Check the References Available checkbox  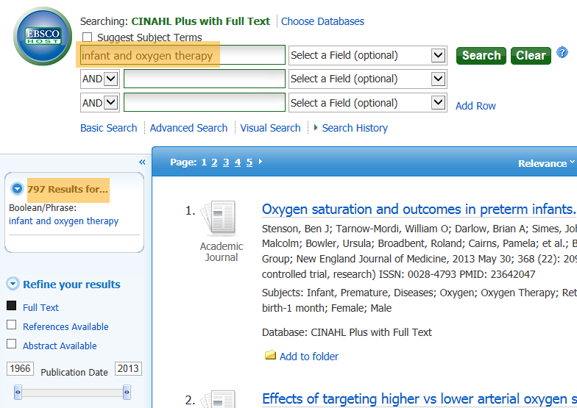[x=11, y=326]
